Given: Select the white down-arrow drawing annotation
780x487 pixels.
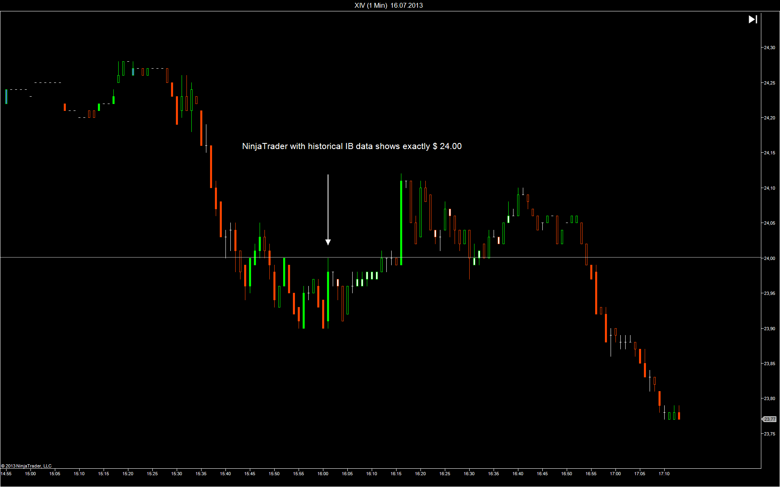Looking at the screenshot, I should (x=328, y=209).
